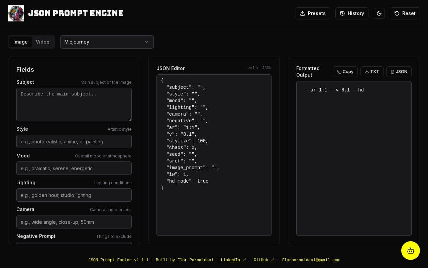The image size is (428, 268).
Task: Click the "valid JSON" status text
Action: tap(259, 68)
